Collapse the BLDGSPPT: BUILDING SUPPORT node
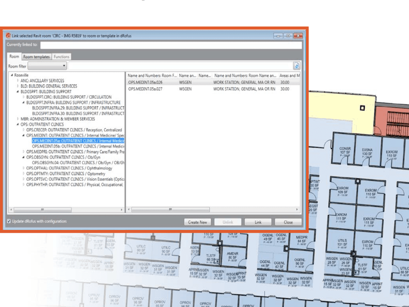This screenshot has width=409, height=307. coord(18,92)
